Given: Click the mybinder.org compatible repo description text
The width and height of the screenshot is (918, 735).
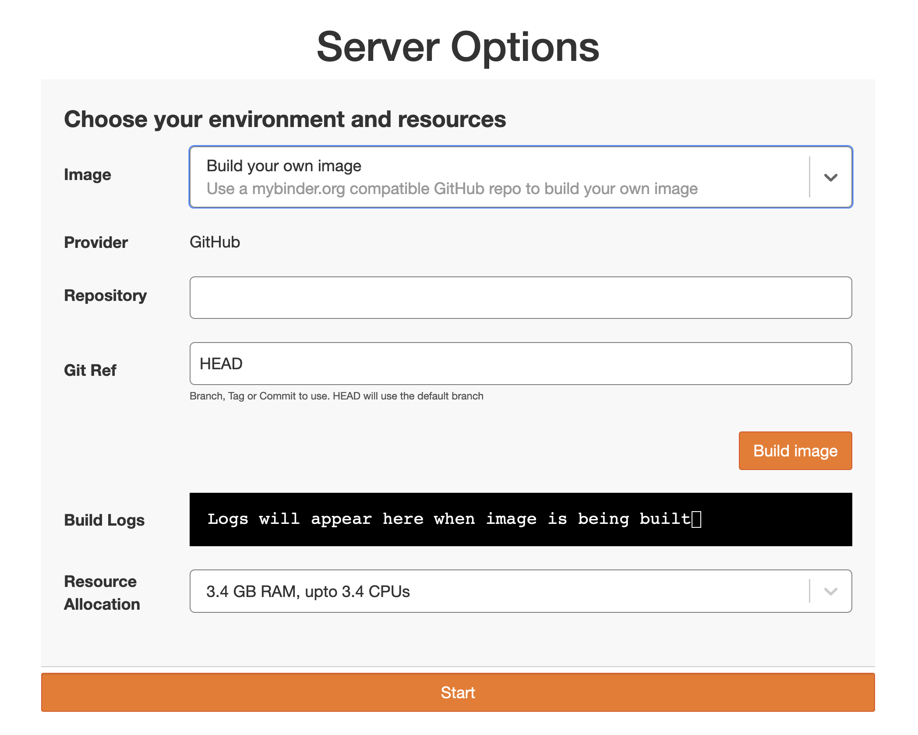Looking at the screenshot, I should [452, 189].
